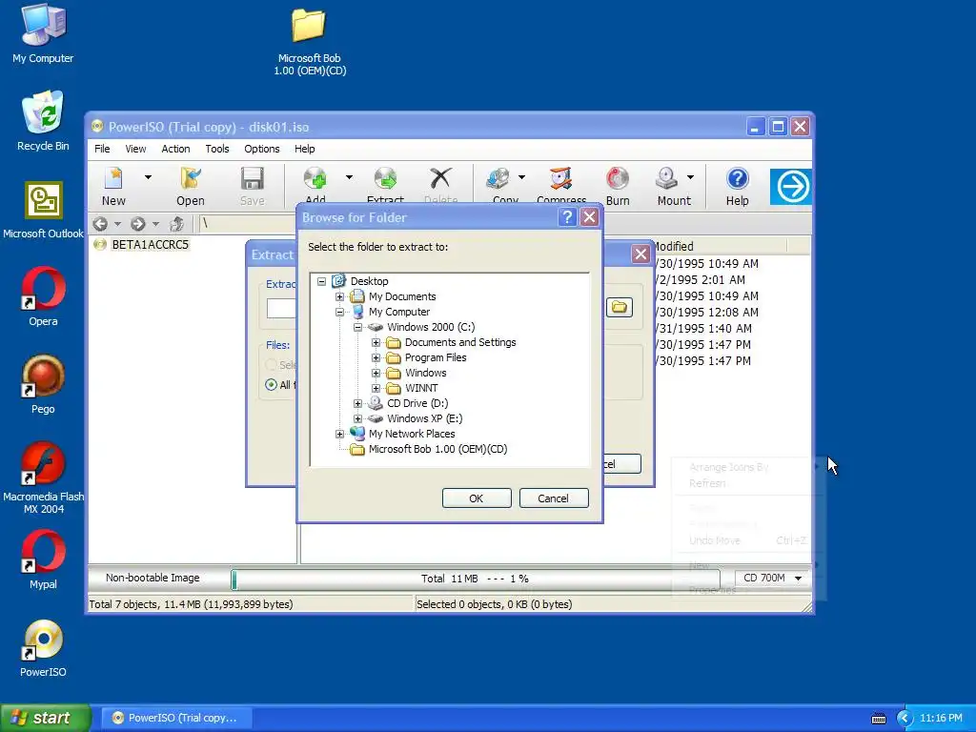Collapse the My Computer tree node
Image resolution: width=976 pixels, height=732 pixels.
[x=340, y=312]
